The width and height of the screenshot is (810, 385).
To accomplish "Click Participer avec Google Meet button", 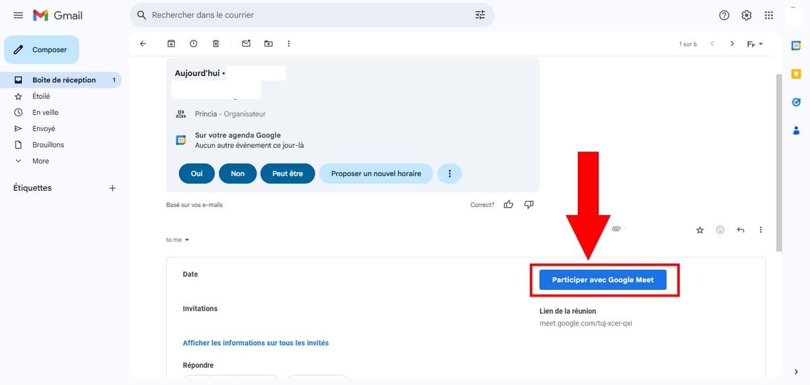I will pos(603,280).
